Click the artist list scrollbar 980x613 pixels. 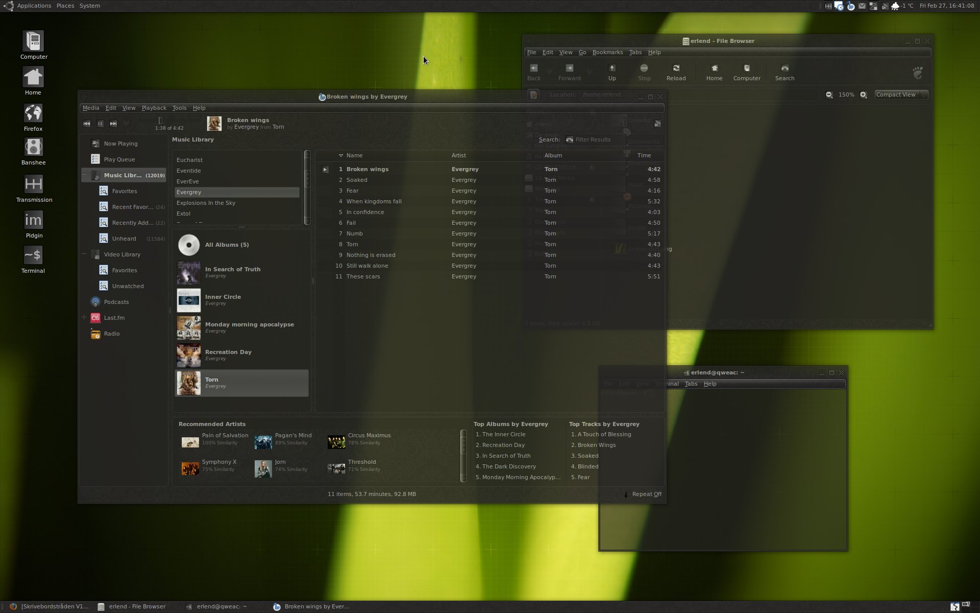pos(307,187)
